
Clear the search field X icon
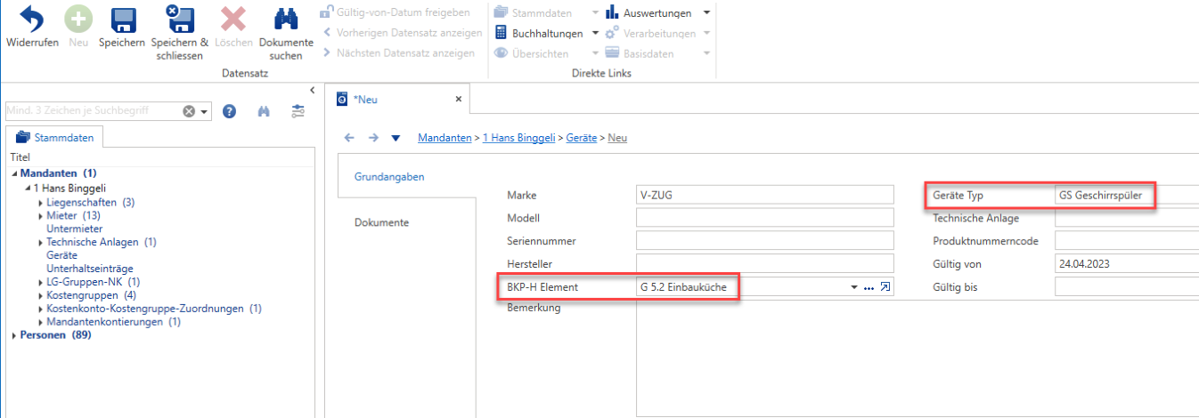pyautogui.click(x=189, y=111)
